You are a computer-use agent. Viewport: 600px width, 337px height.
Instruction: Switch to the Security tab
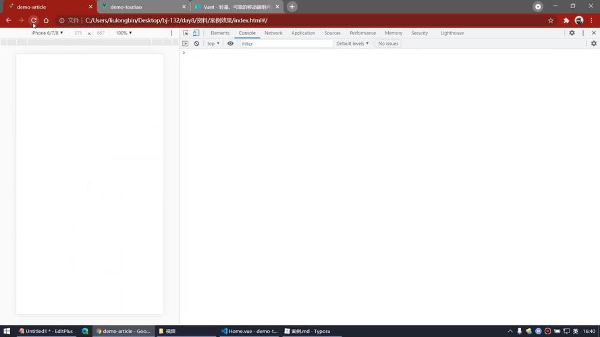(419, 33)
